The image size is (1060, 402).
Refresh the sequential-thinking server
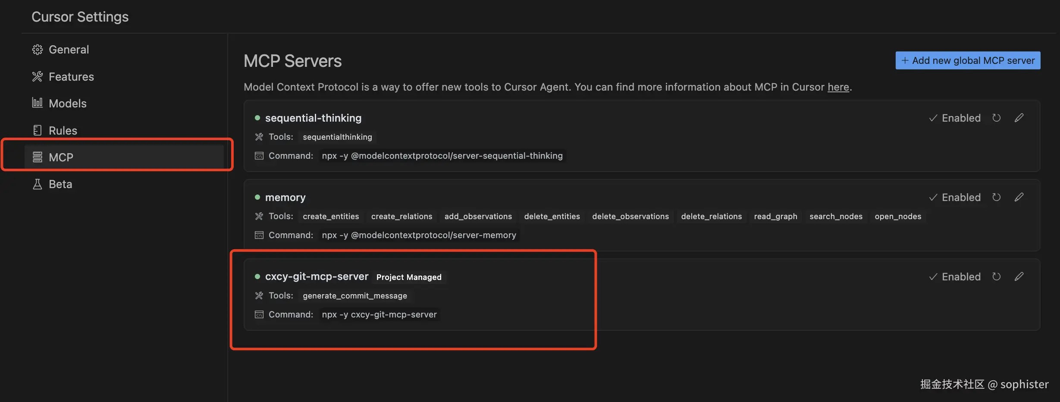coord(996,118)
